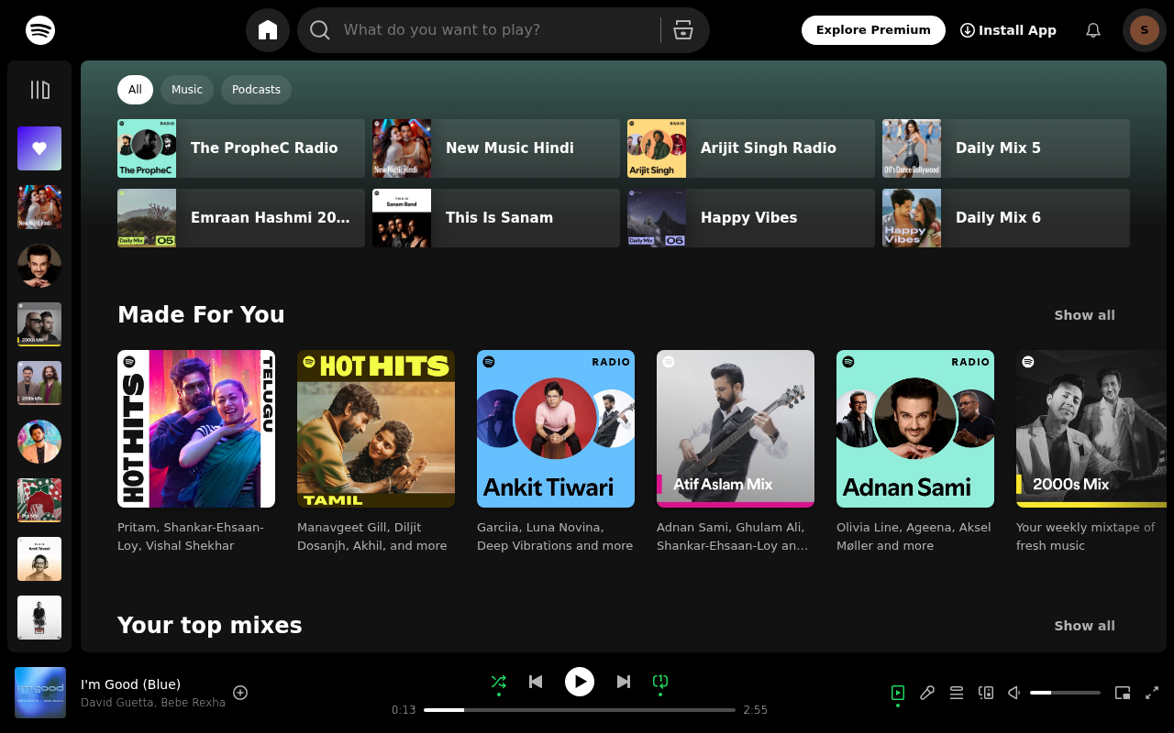The height and width of the screenshot is (733, 1174).
Task: Expand Your Library sidebar
Action: [39, 90]
